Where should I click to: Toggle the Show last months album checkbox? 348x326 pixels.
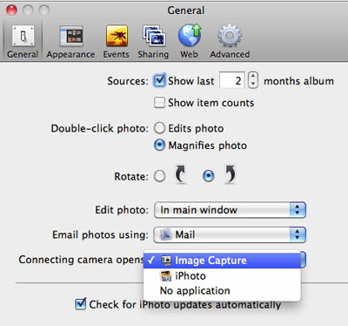159,80
